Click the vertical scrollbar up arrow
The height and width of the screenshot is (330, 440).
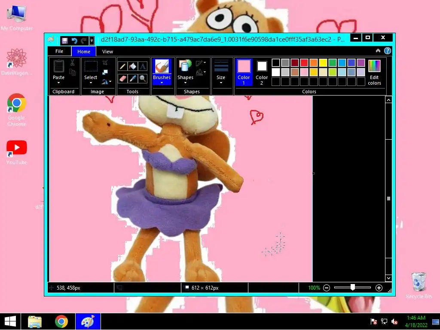[388, 100]
